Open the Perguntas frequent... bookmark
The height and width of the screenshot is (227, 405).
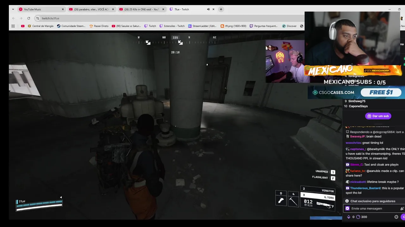(264, 26)
